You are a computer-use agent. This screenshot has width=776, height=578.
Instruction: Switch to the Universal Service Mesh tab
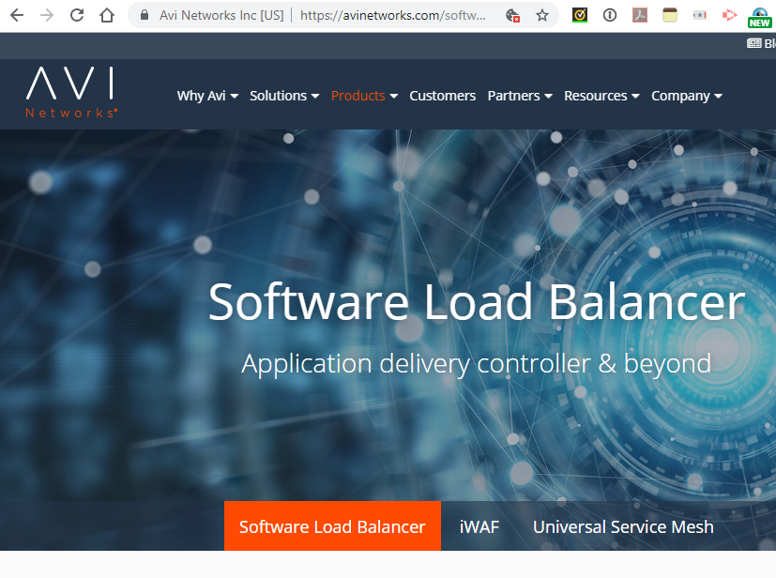click(623, 526)
